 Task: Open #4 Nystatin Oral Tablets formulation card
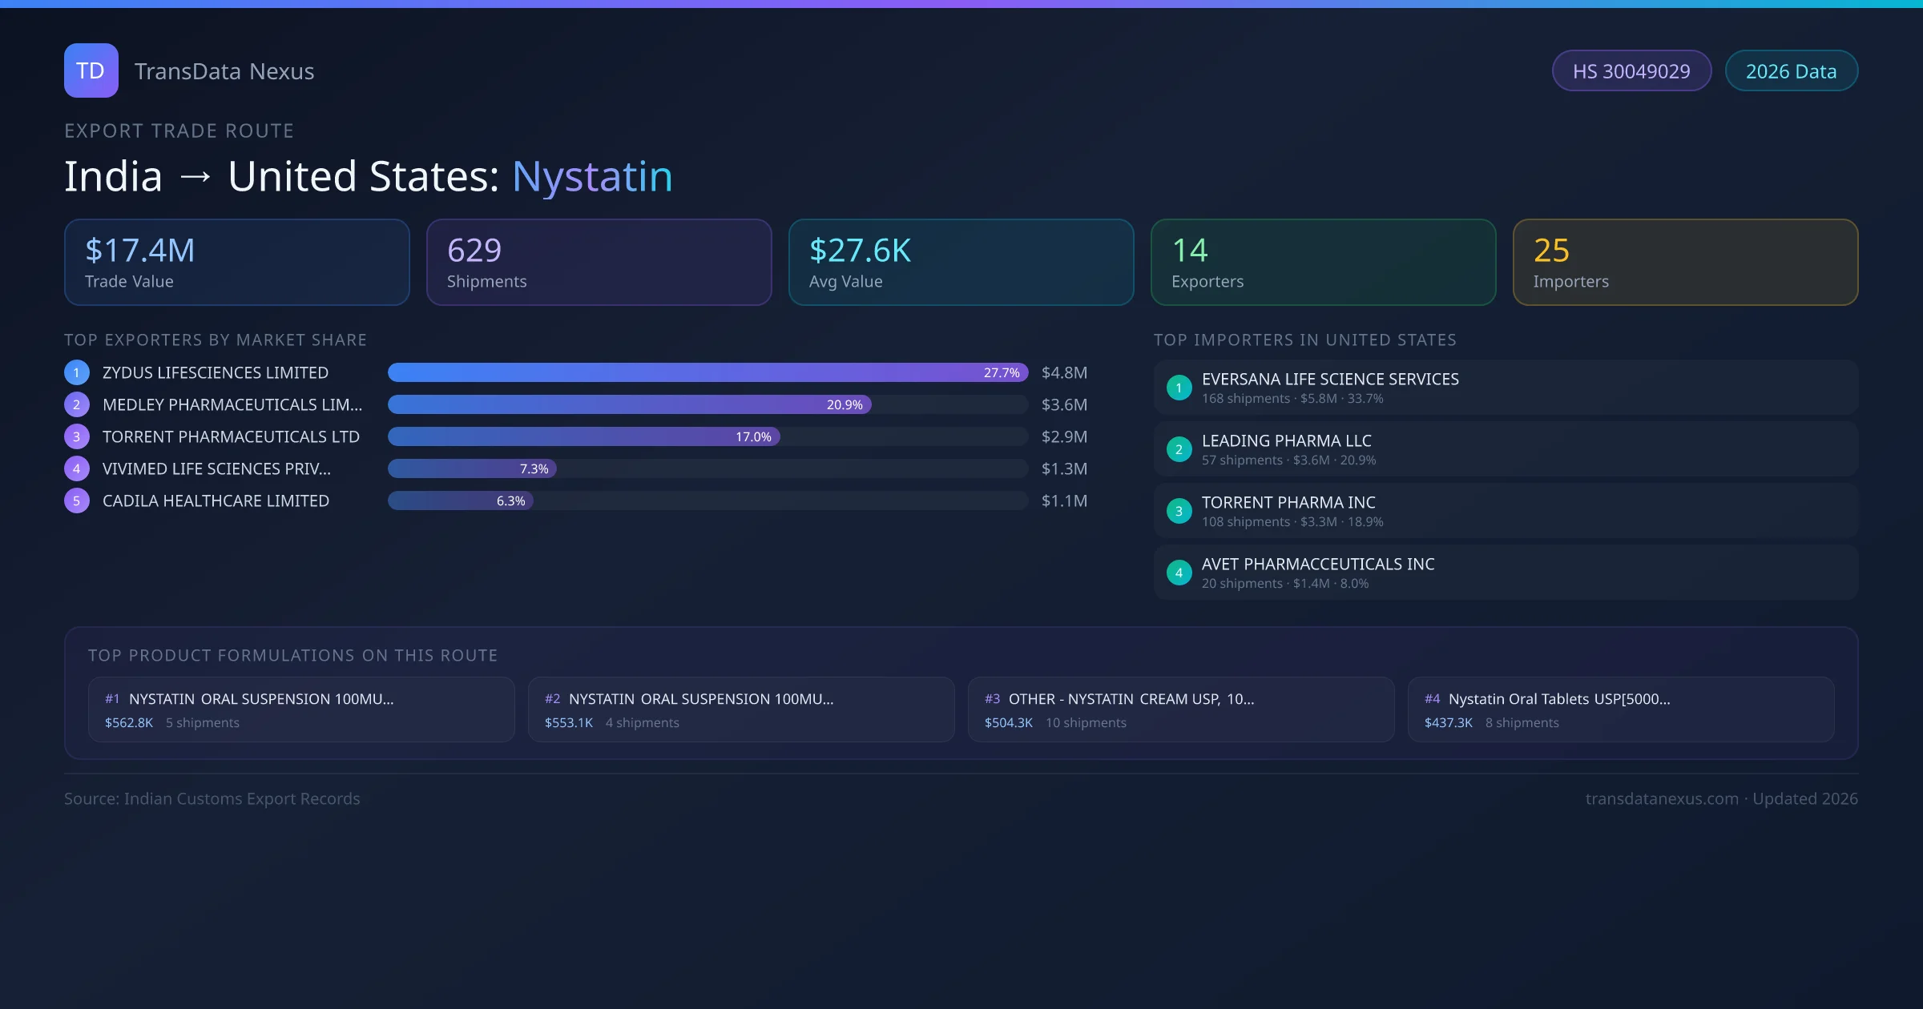click(1620, 710)
